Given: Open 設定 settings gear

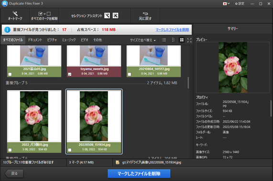Looking at the screenshot, I should (240, 3).
